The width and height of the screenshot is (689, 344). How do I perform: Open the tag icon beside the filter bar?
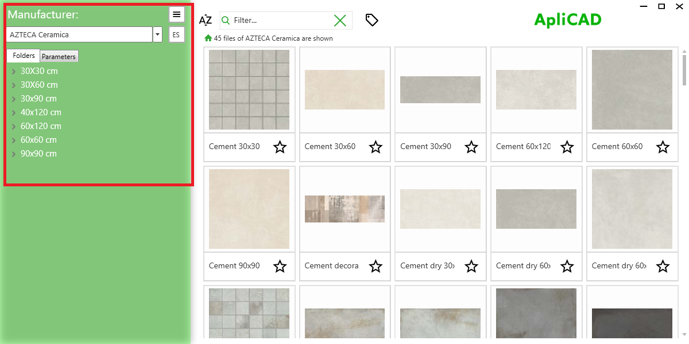pyautogui.click(x=371, y=19)
